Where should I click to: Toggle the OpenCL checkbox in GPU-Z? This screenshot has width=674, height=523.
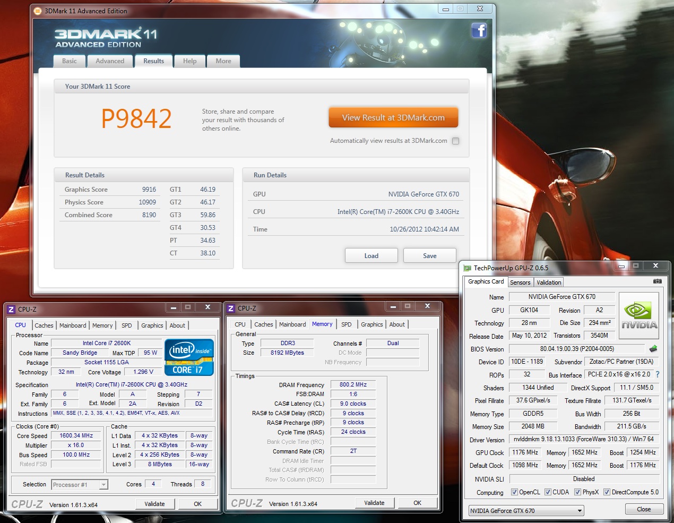[514, 492]
